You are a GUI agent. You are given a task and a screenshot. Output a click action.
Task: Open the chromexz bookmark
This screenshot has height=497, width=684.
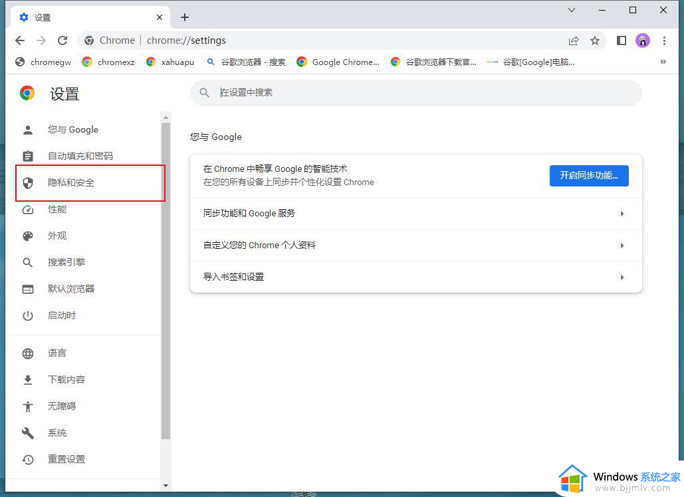(108, 62)
